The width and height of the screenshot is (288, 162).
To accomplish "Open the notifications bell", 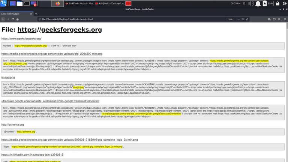I will click(x=258, y=3).
